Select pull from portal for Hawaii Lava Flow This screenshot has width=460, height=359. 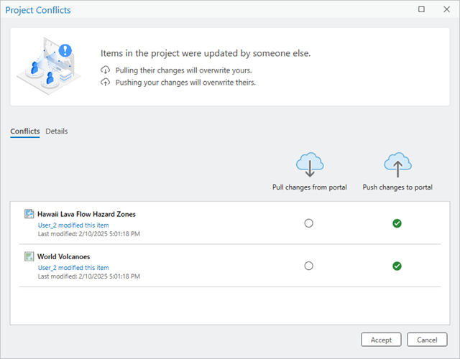click(x=309, y=223)
